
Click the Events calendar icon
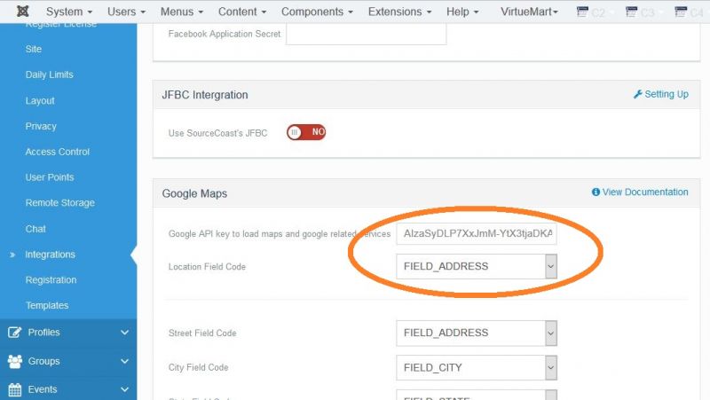click(14, 389)
